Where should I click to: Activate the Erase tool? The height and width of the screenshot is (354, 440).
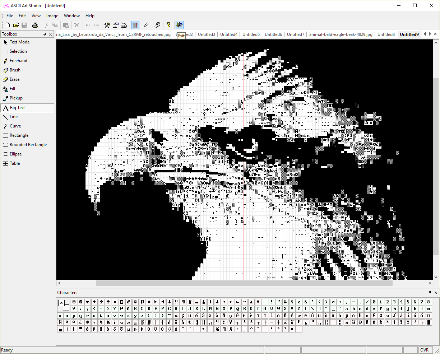(x=14, y=79)
